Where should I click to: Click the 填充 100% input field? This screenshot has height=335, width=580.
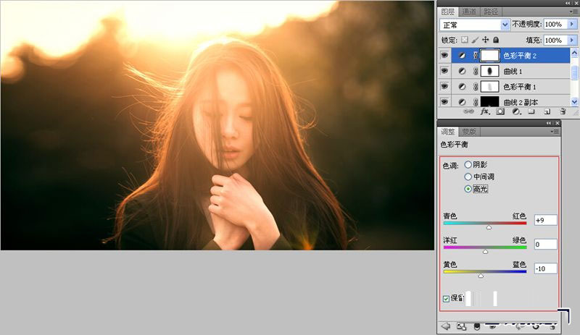pyautogui.click(x=555, y=40)
